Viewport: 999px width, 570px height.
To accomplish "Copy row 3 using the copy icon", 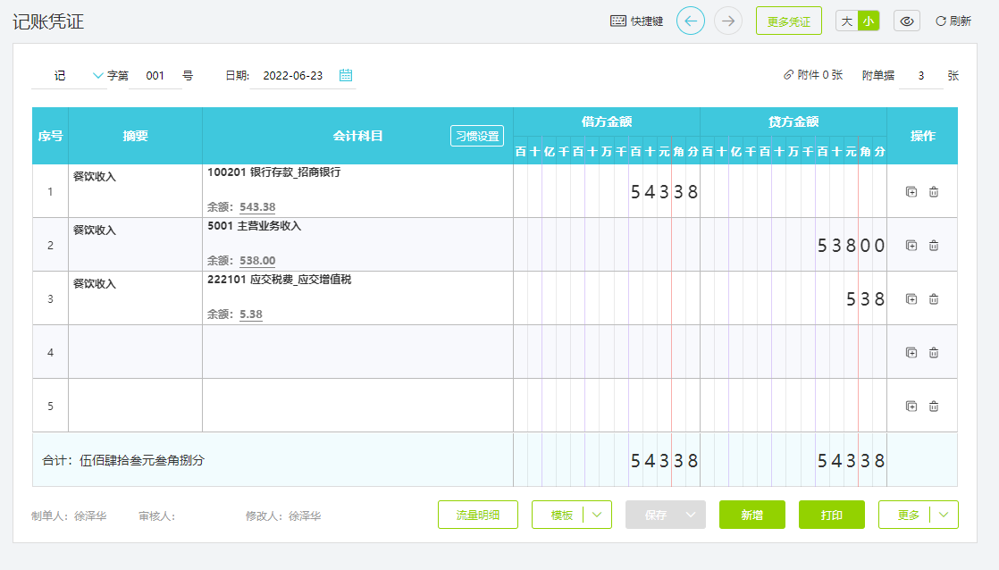I will [x=911, y=298].
